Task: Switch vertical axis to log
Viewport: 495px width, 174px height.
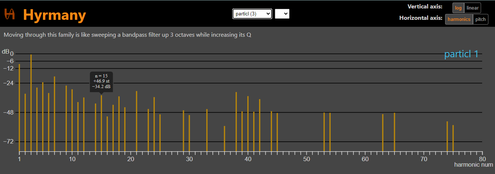Action: pyautogui.click(x=458, y=8)
